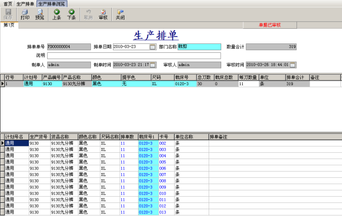Open 预览 (Print Preview) from the toolbar

(x=40, y=14)
